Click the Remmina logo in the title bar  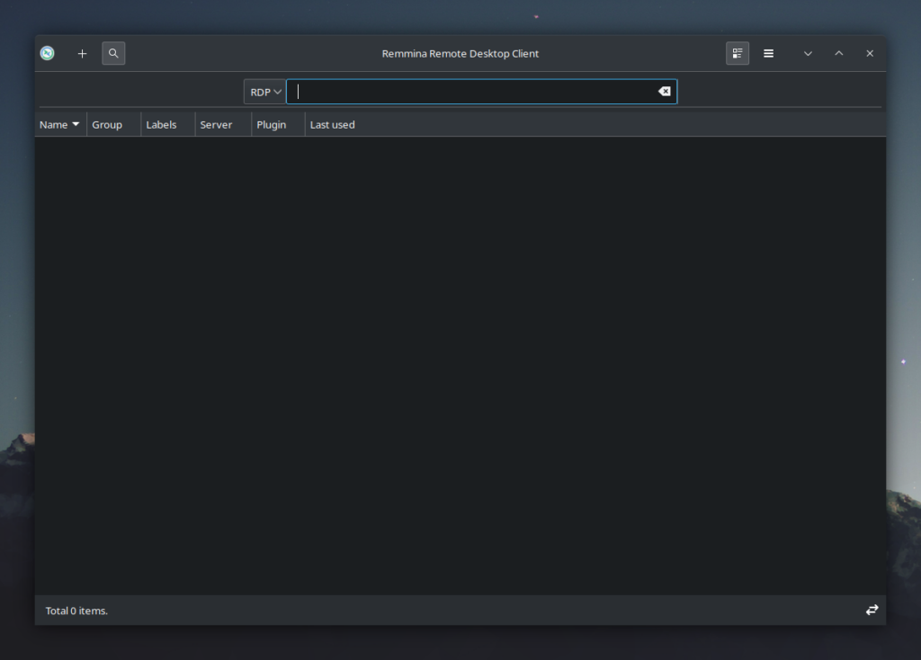[x=47, y=53]
